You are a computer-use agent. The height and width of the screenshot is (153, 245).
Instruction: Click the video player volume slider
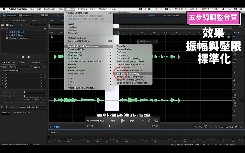tap(94, 121)
